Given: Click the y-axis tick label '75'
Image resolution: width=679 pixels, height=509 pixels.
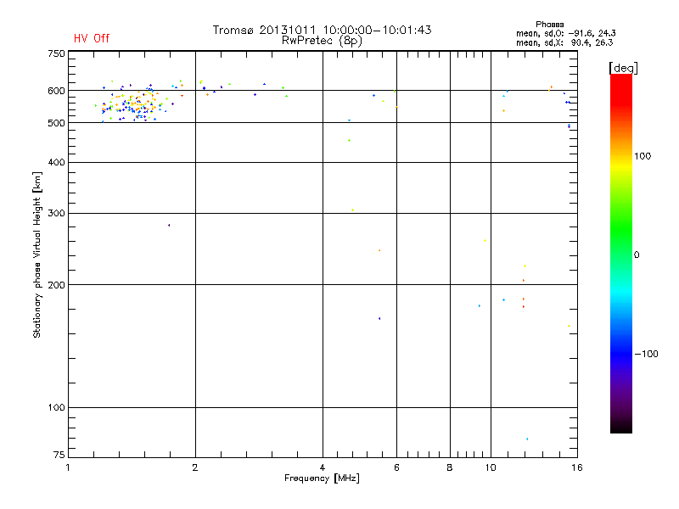Looking at the screenshot, I should point(59,455).
